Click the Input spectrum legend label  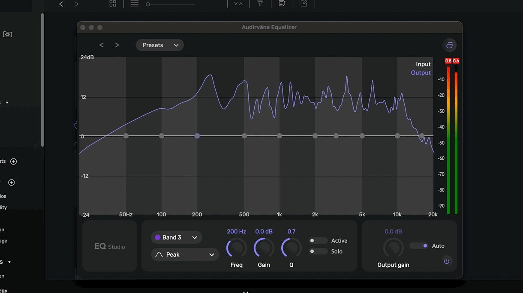pos(423,64)
